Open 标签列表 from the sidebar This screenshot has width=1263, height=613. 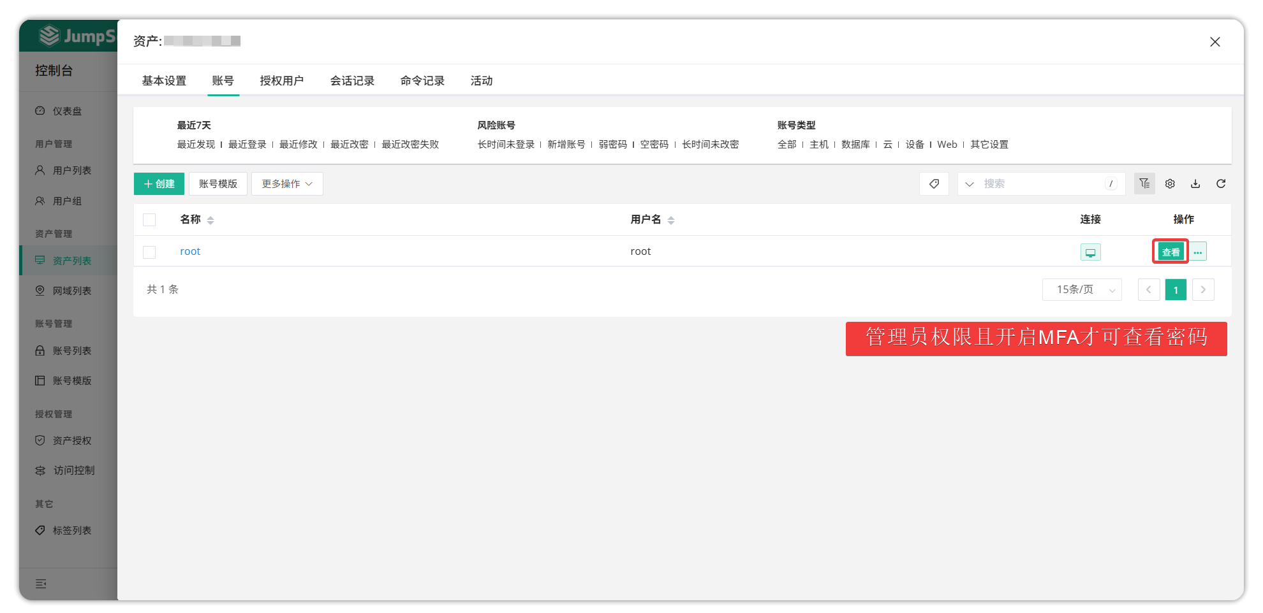click(72, 530)
